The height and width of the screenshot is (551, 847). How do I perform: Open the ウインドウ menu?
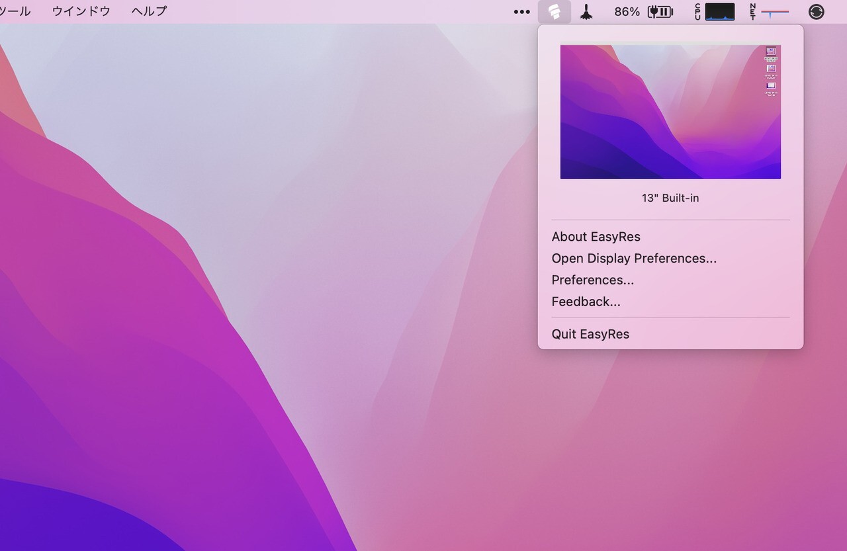(x=80, y=11)
